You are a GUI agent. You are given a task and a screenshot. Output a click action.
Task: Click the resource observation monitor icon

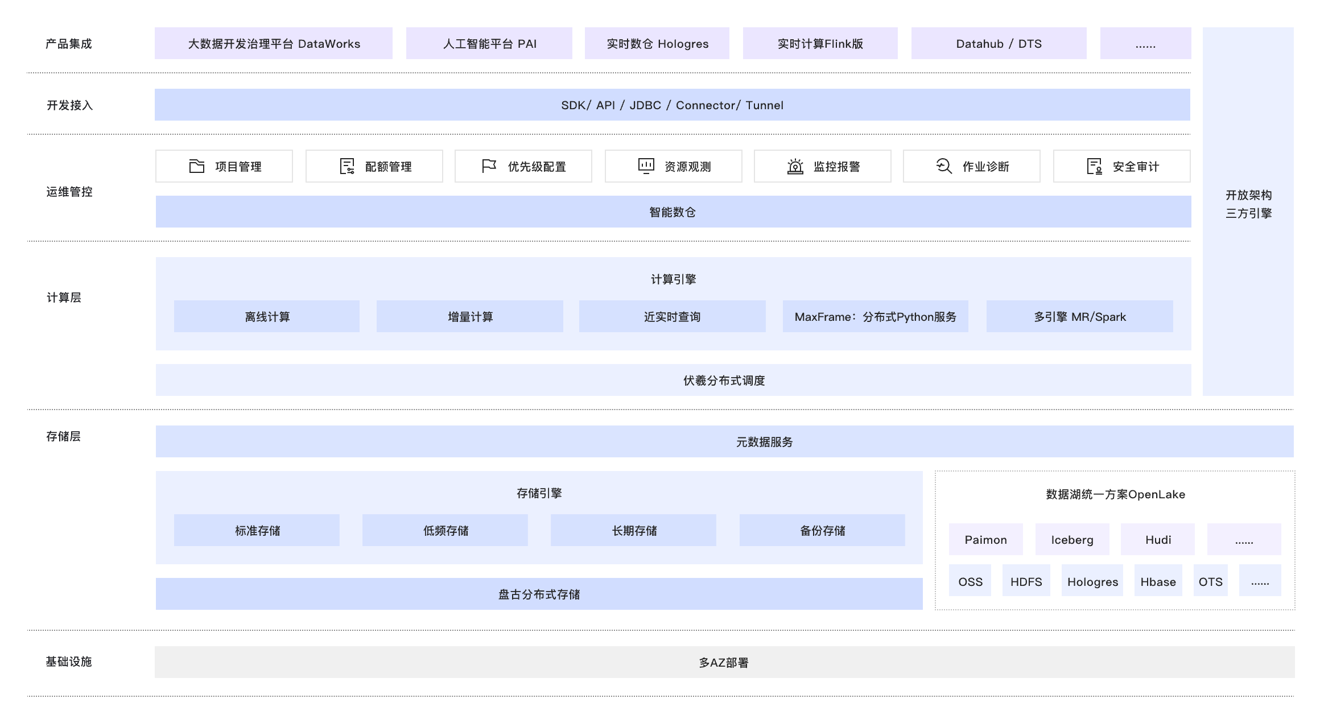tap(646, 166)
